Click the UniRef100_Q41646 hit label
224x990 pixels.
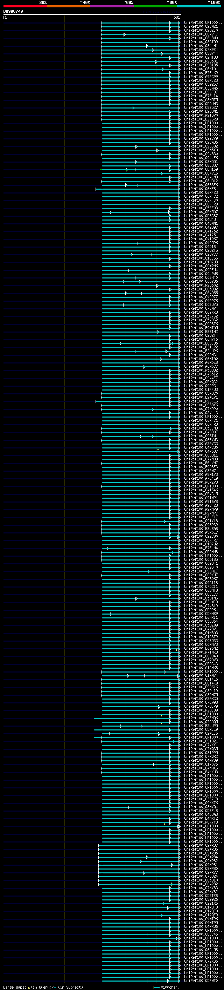click(x=201, y=490)
